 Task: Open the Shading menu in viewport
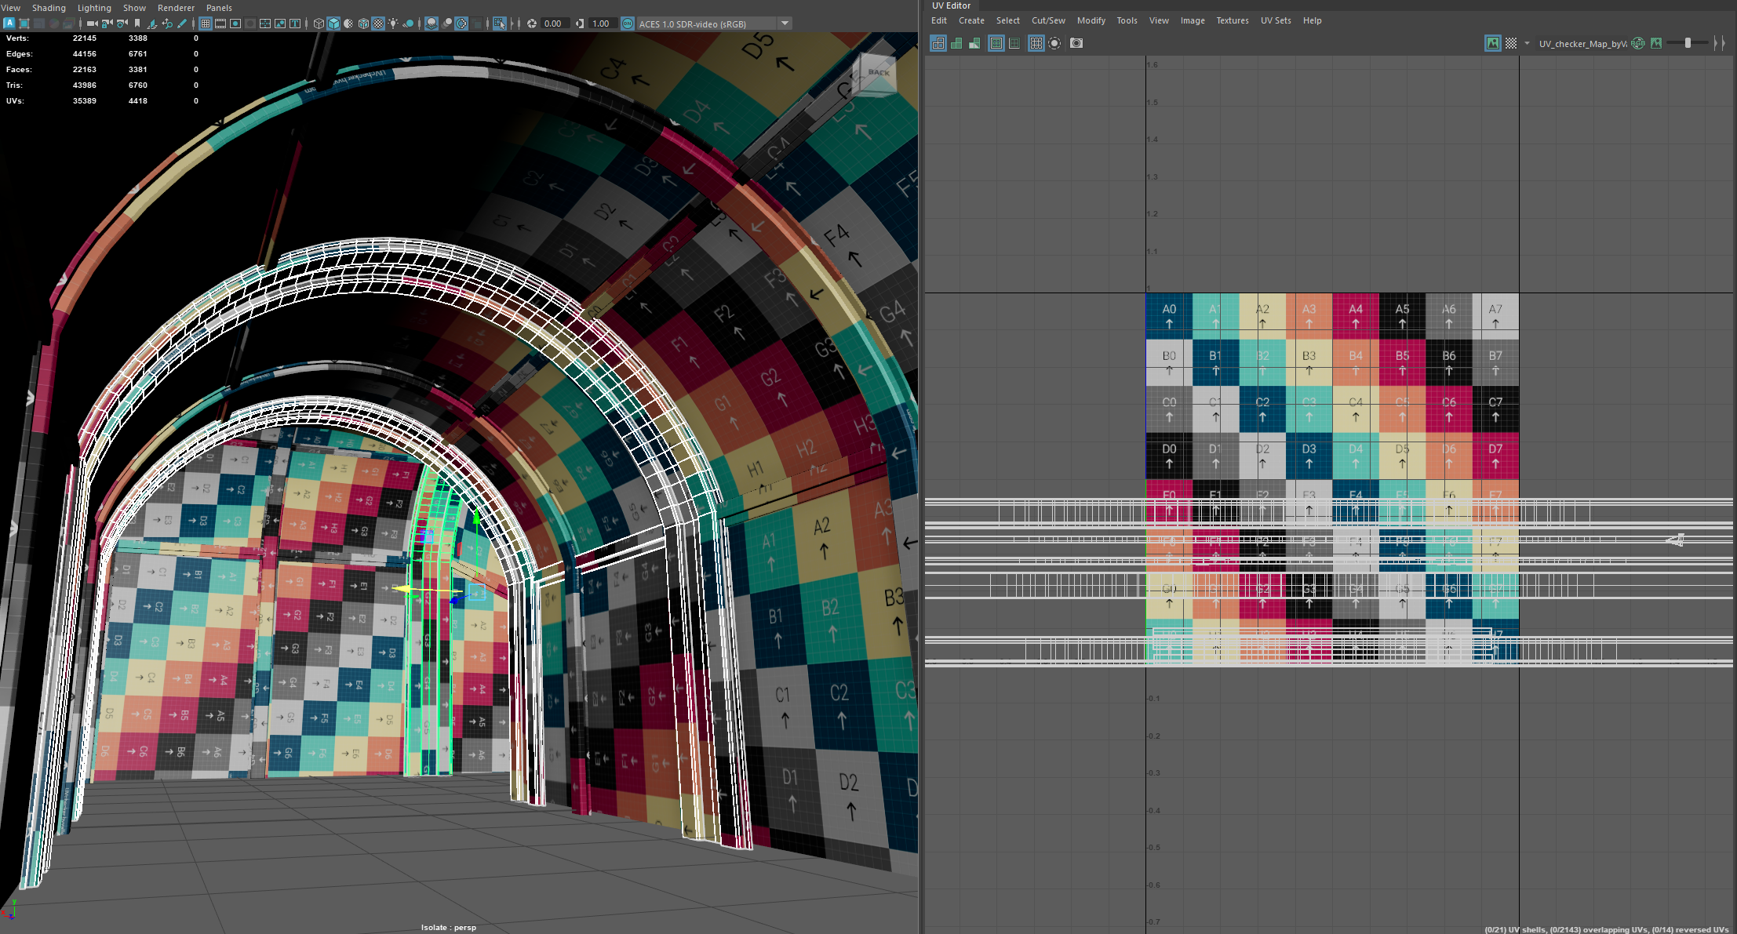point(49,8)
